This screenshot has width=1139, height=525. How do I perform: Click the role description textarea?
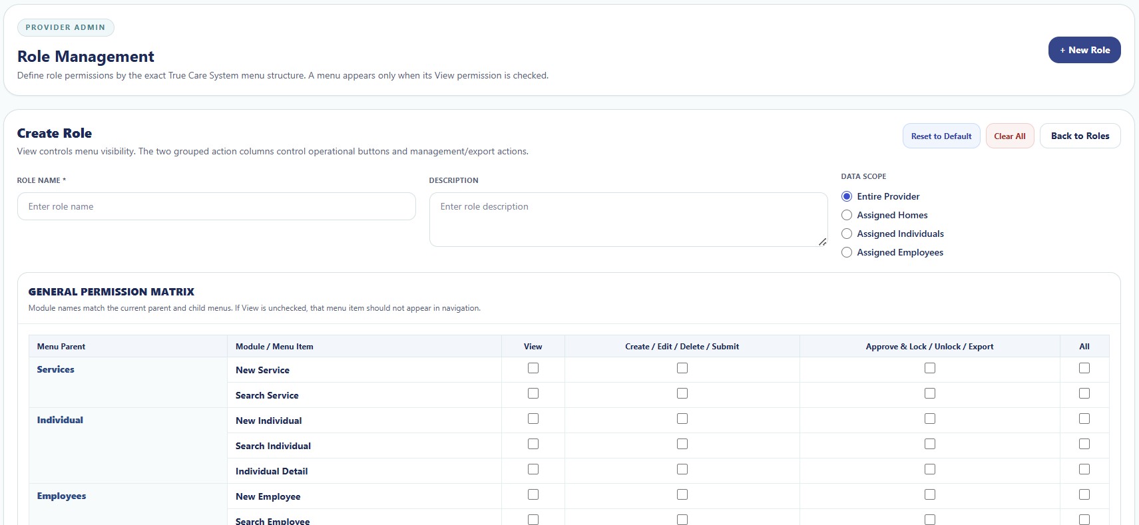(x=628, y=220)
